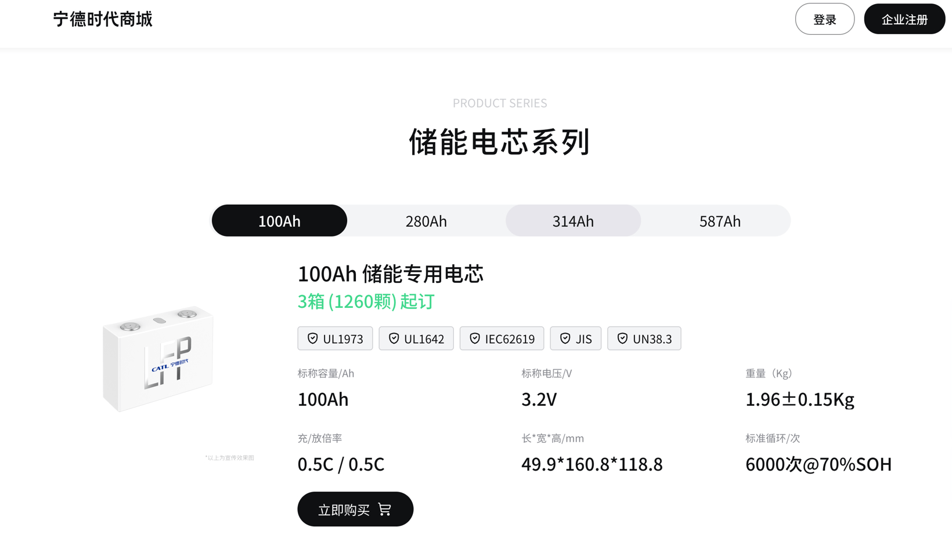Screen dimensions: 952x560
Task: Click the 储能电芯系列 heading
Action: pyautogui.click(x=500, y=141)
